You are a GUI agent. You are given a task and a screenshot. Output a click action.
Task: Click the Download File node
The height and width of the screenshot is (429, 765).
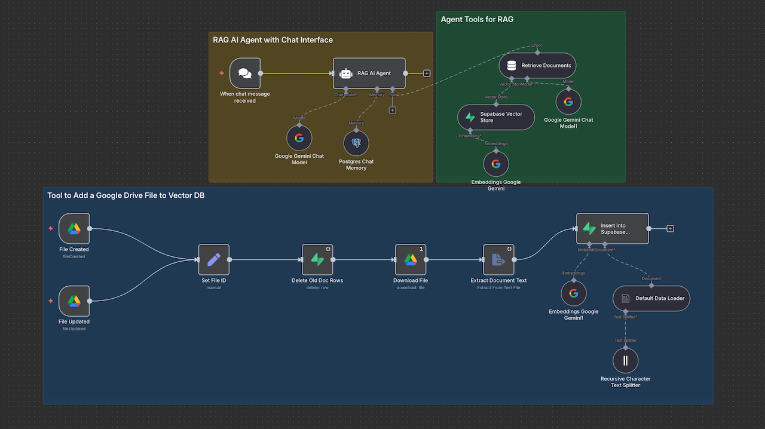410,259
